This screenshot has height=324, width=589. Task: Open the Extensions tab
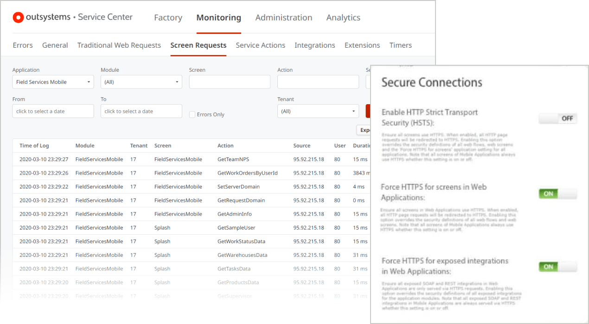point(362,45)
